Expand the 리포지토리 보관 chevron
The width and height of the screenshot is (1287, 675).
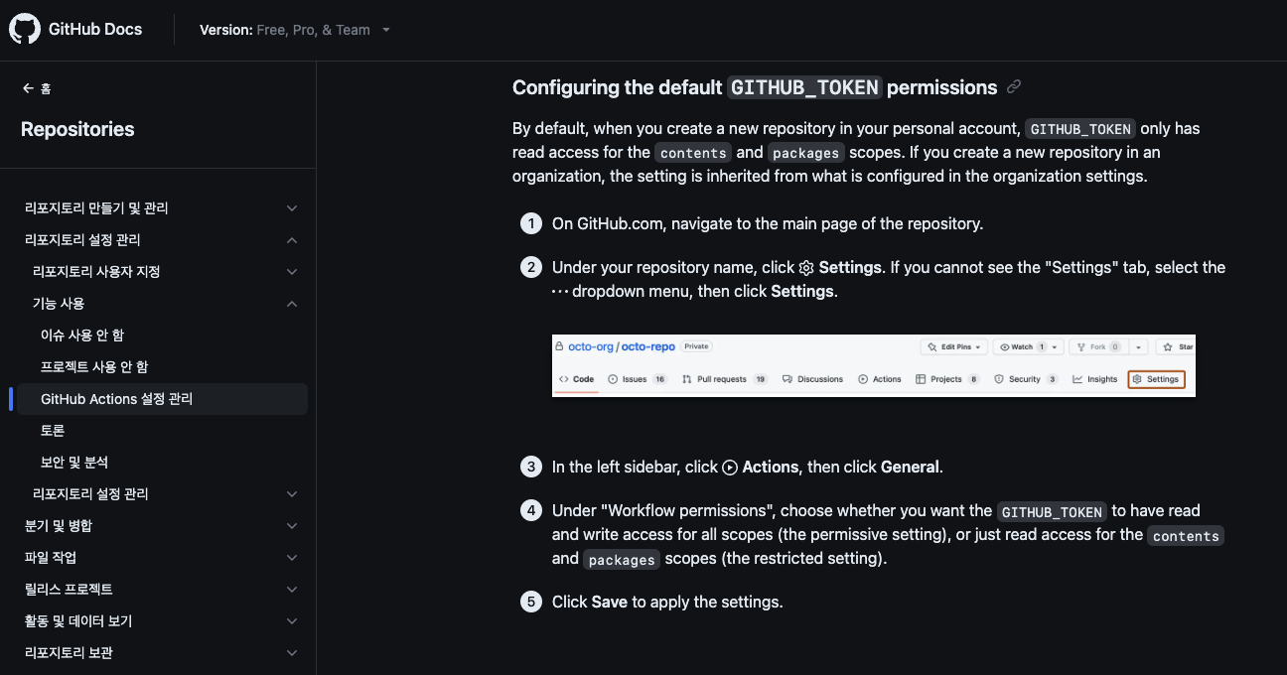click(x=292, y=653)
